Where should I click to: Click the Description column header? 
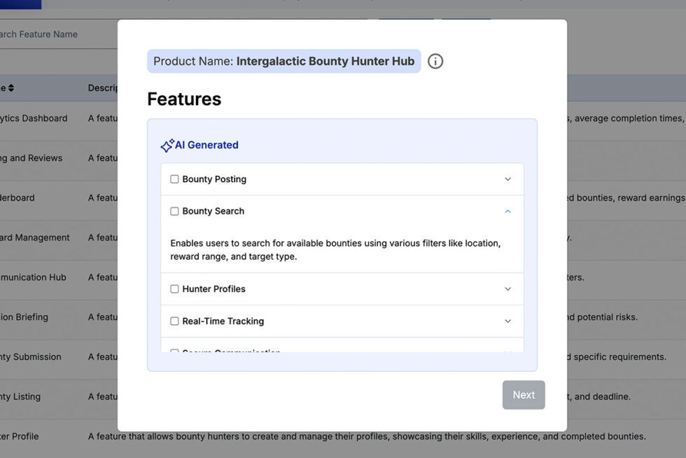pos(102,88)
